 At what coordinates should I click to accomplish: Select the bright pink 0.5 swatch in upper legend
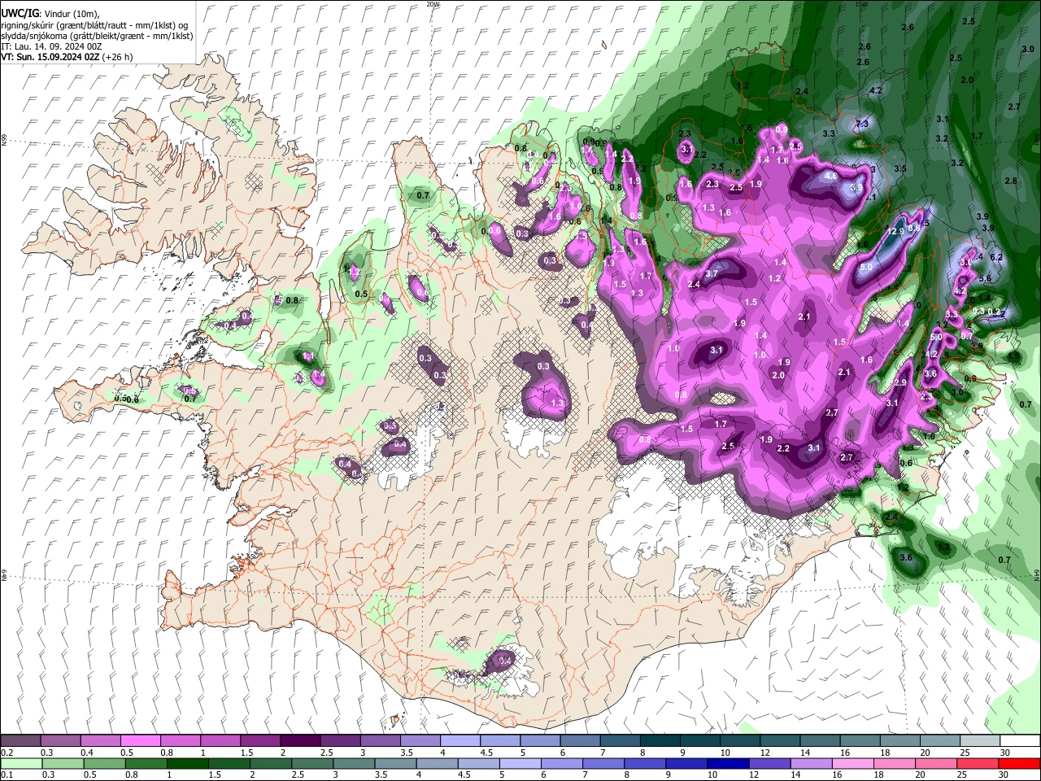(140, 741)
